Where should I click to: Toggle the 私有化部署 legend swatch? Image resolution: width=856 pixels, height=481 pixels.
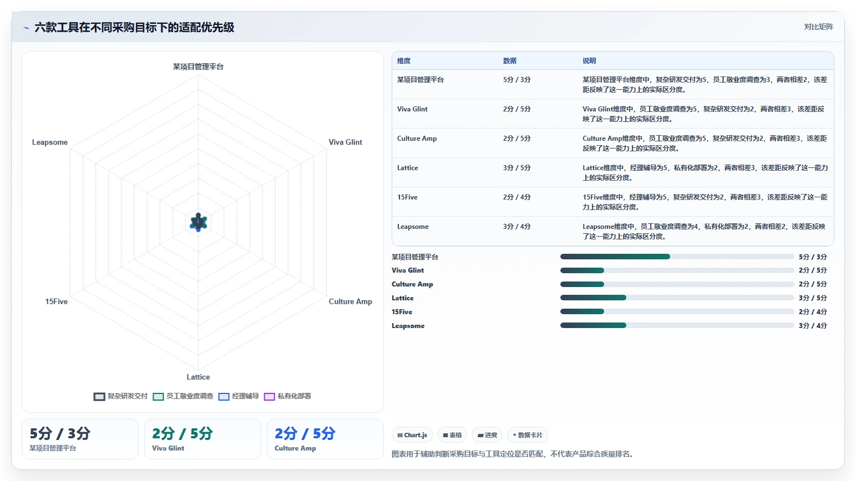tap(270, 397)
